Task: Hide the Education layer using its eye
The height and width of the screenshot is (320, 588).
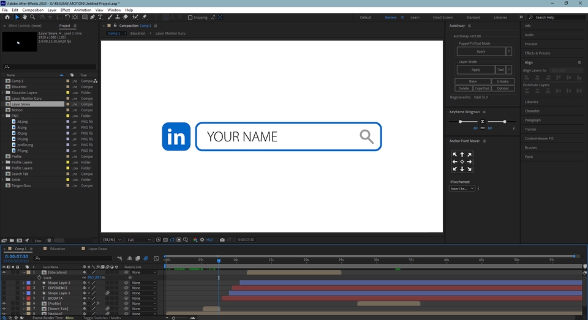Action: [4, 272]
